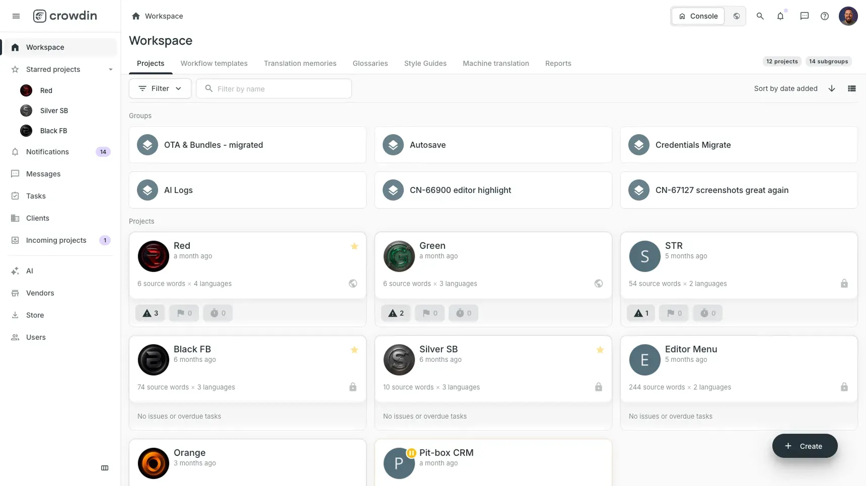The height and width of the screenshot is (486, 866).
Task: Collapse sidebar panel icon at bottom
Action: click(105, 468)
